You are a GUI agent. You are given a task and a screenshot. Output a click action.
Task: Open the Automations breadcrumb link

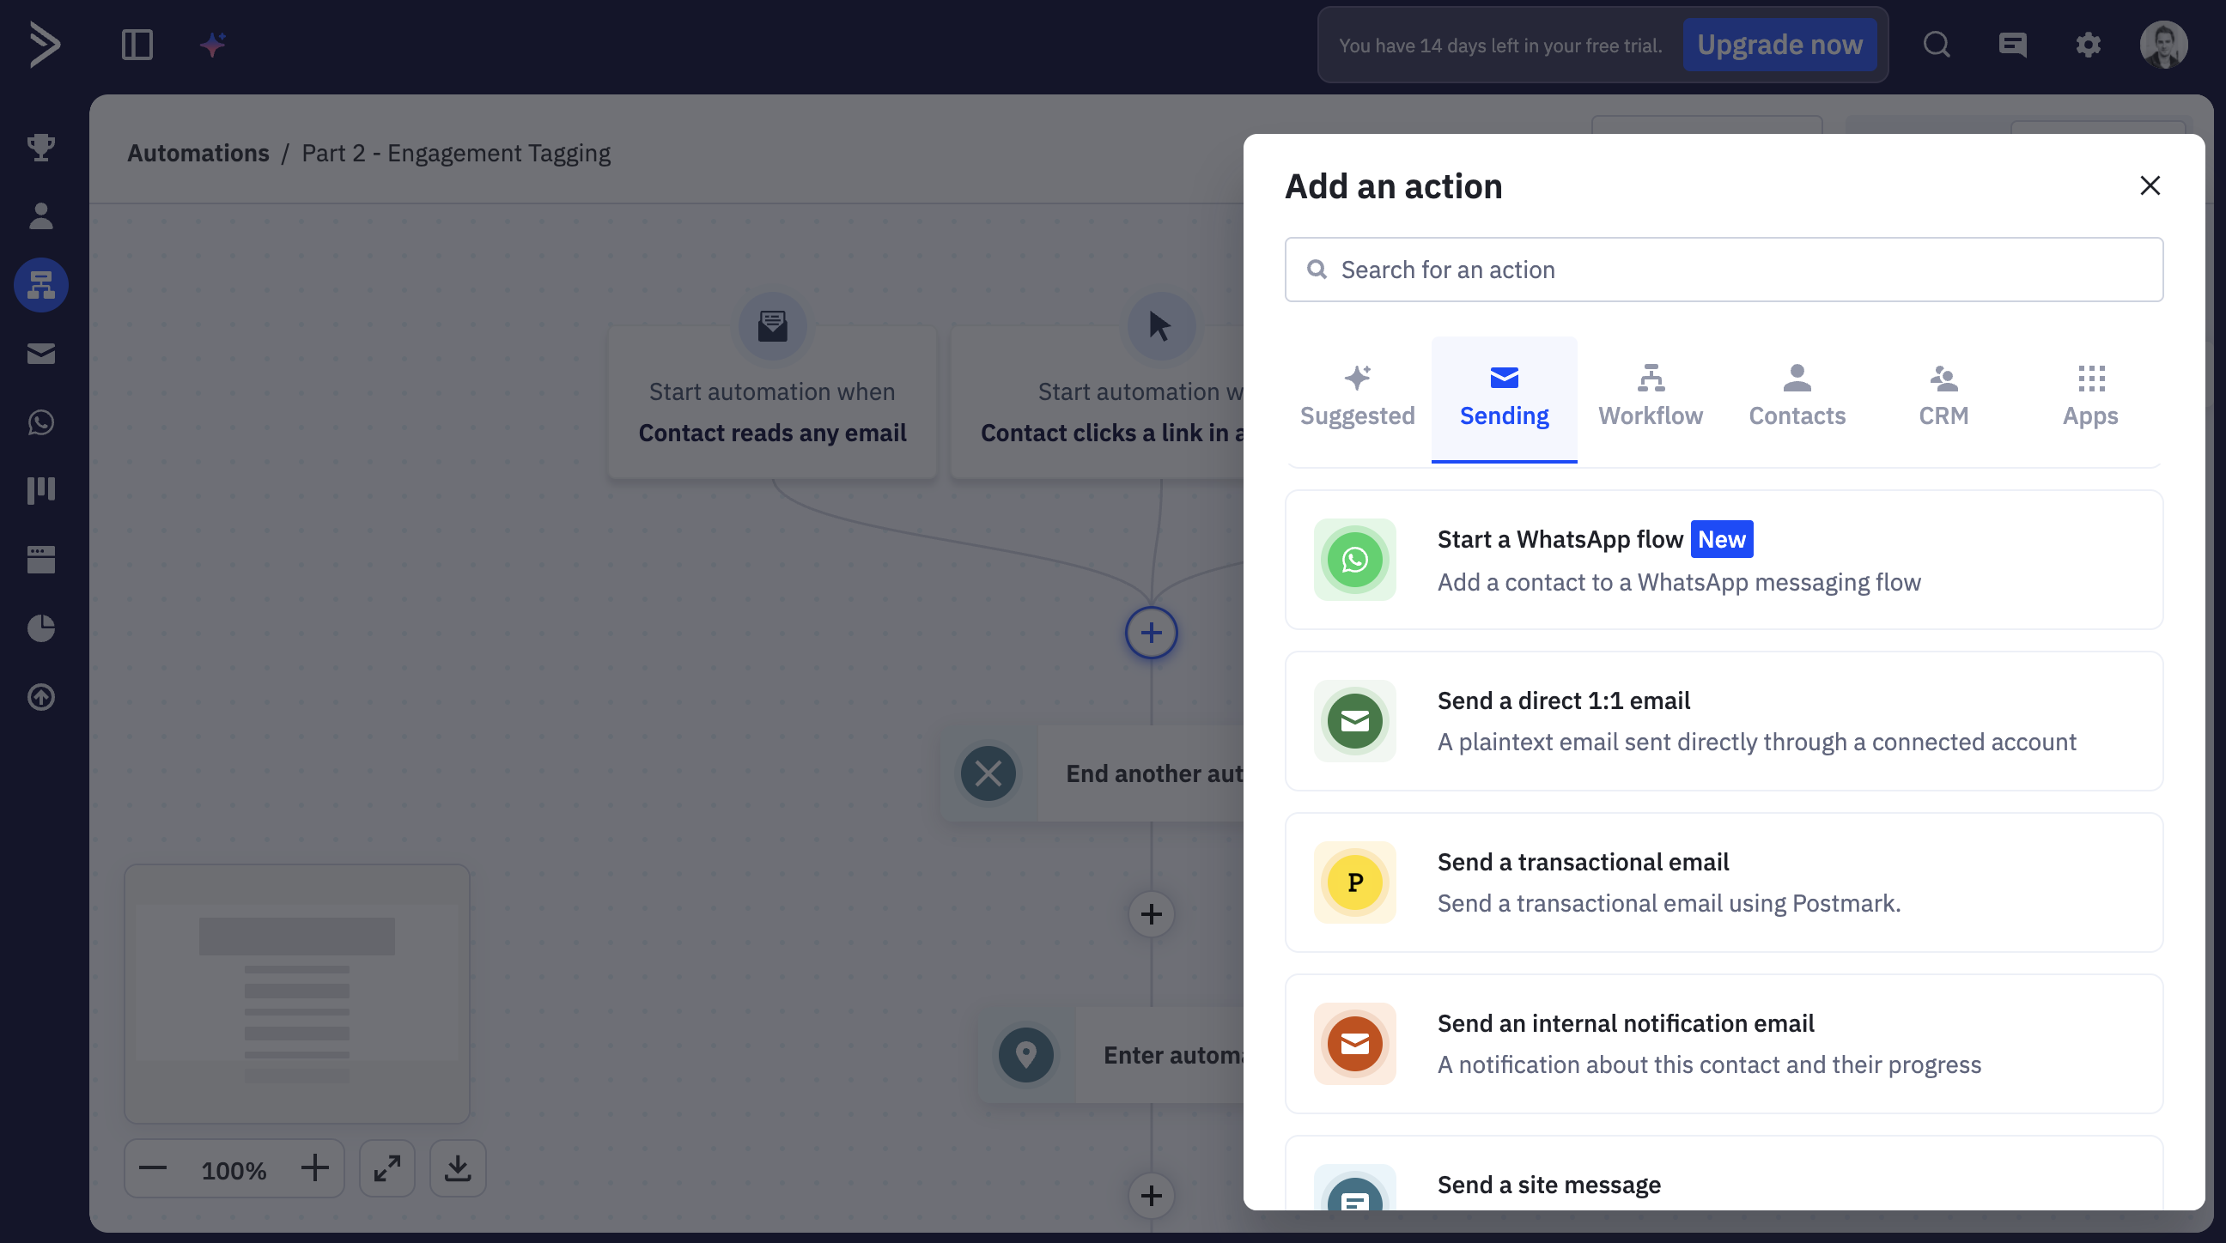tap(198, 152)
